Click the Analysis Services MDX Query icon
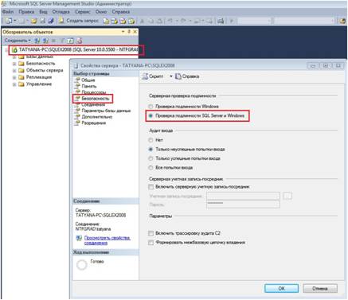The width and height of the screenshot is (348, 300). [115, 21]
